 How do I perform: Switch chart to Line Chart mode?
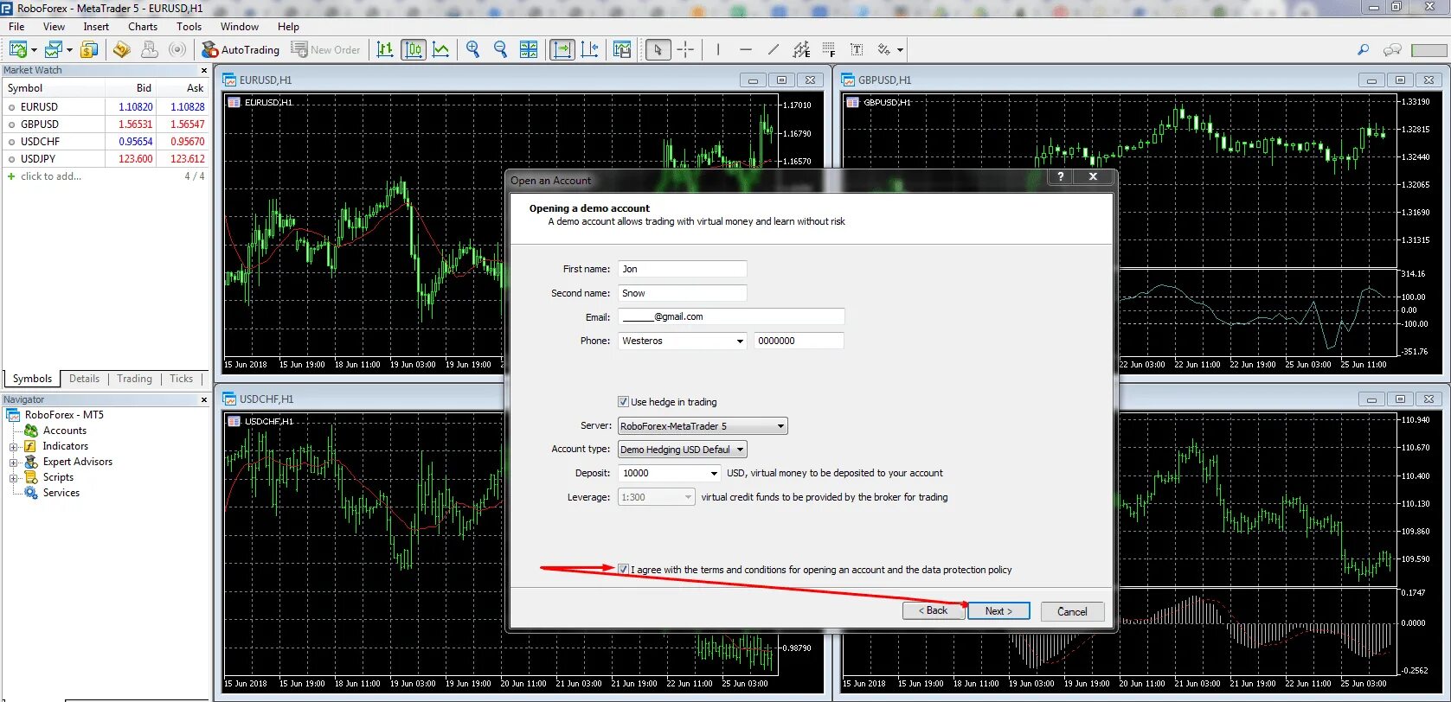pyautogui.click(x=441, y=50)
